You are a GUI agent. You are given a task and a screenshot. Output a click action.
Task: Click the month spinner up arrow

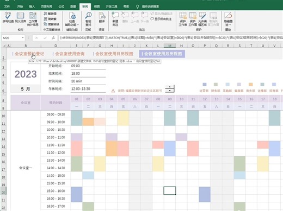tap(170, 87)
